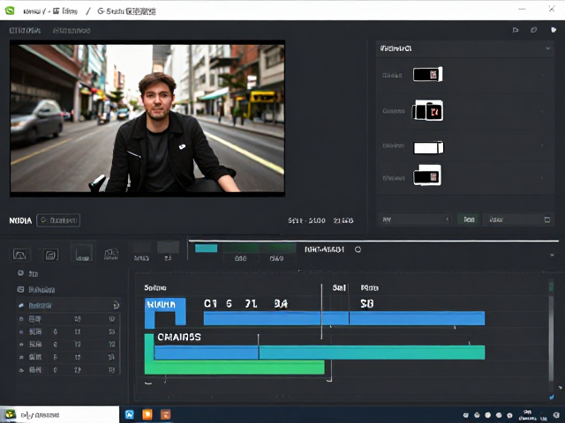This screenshot has height=423, width=565.
Task: Expand the chevron at right end of timeline toolbar
Action: [x=552, y=255]
